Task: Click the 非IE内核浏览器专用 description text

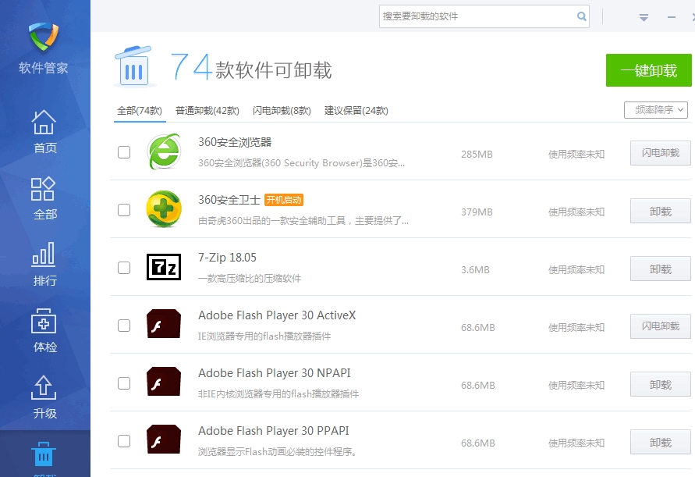Action: (278, 394)
